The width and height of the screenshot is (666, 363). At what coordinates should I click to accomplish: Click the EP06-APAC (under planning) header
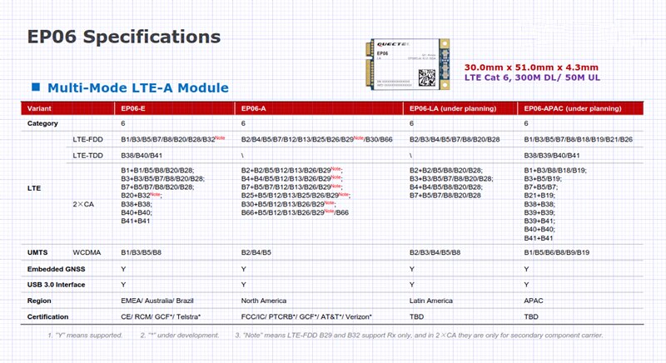pyautogui.click(x=573, y=109)
